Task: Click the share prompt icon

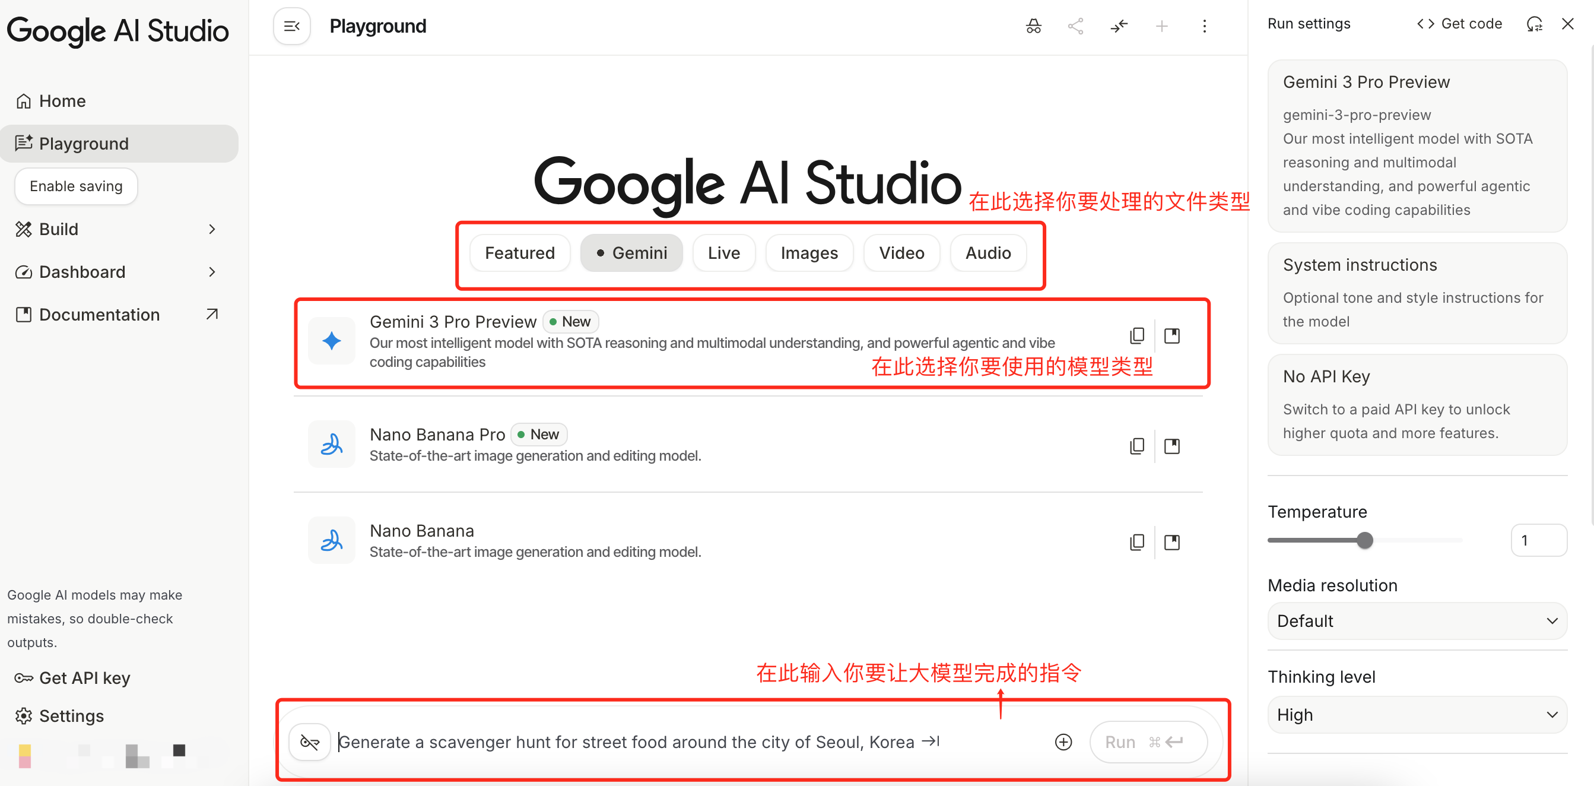Action: [1076, 26]
